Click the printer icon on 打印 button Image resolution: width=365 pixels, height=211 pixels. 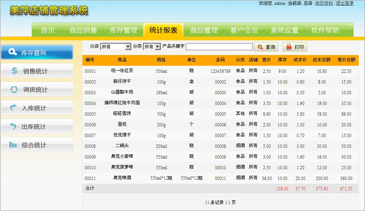[x=289, y=47]
